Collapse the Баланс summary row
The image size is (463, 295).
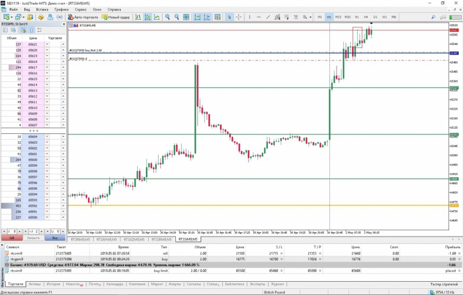point(7,265)
